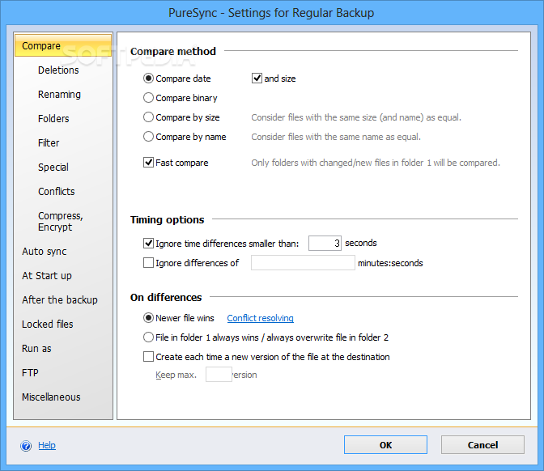Show the Filter settings

[49, 143]
